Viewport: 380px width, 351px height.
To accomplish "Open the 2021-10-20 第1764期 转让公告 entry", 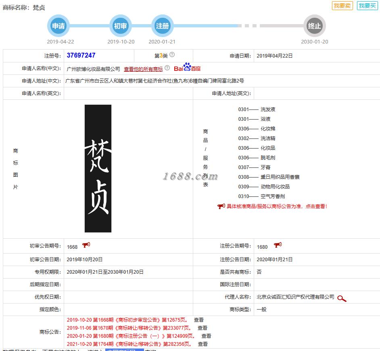I will pos(129,344).
